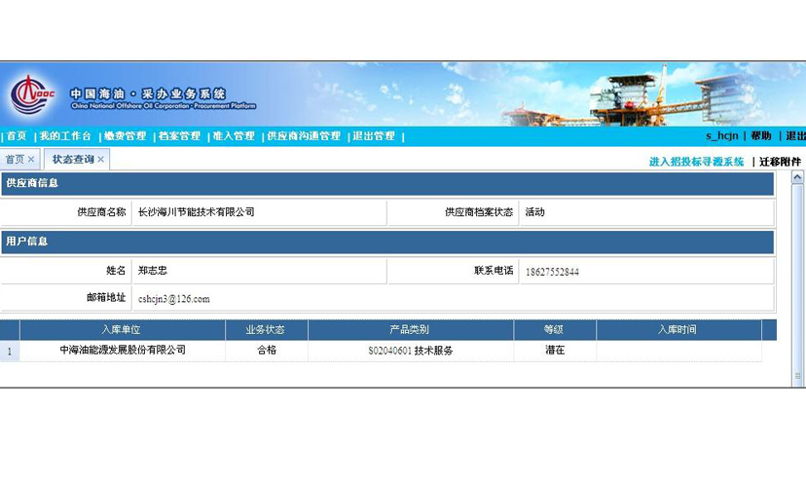
Task: Click the 用户信息 section header
Action: pyautogui.click(x=387, y=242)
